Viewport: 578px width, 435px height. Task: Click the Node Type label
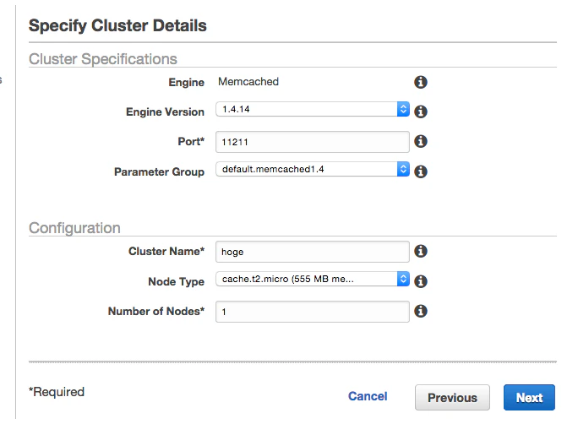(176, 281)
